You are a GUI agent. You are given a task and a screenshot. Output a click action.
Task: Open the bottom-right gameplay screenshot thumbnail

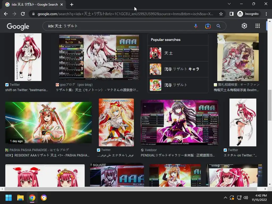pyautogui.click(x=234, y=176)
